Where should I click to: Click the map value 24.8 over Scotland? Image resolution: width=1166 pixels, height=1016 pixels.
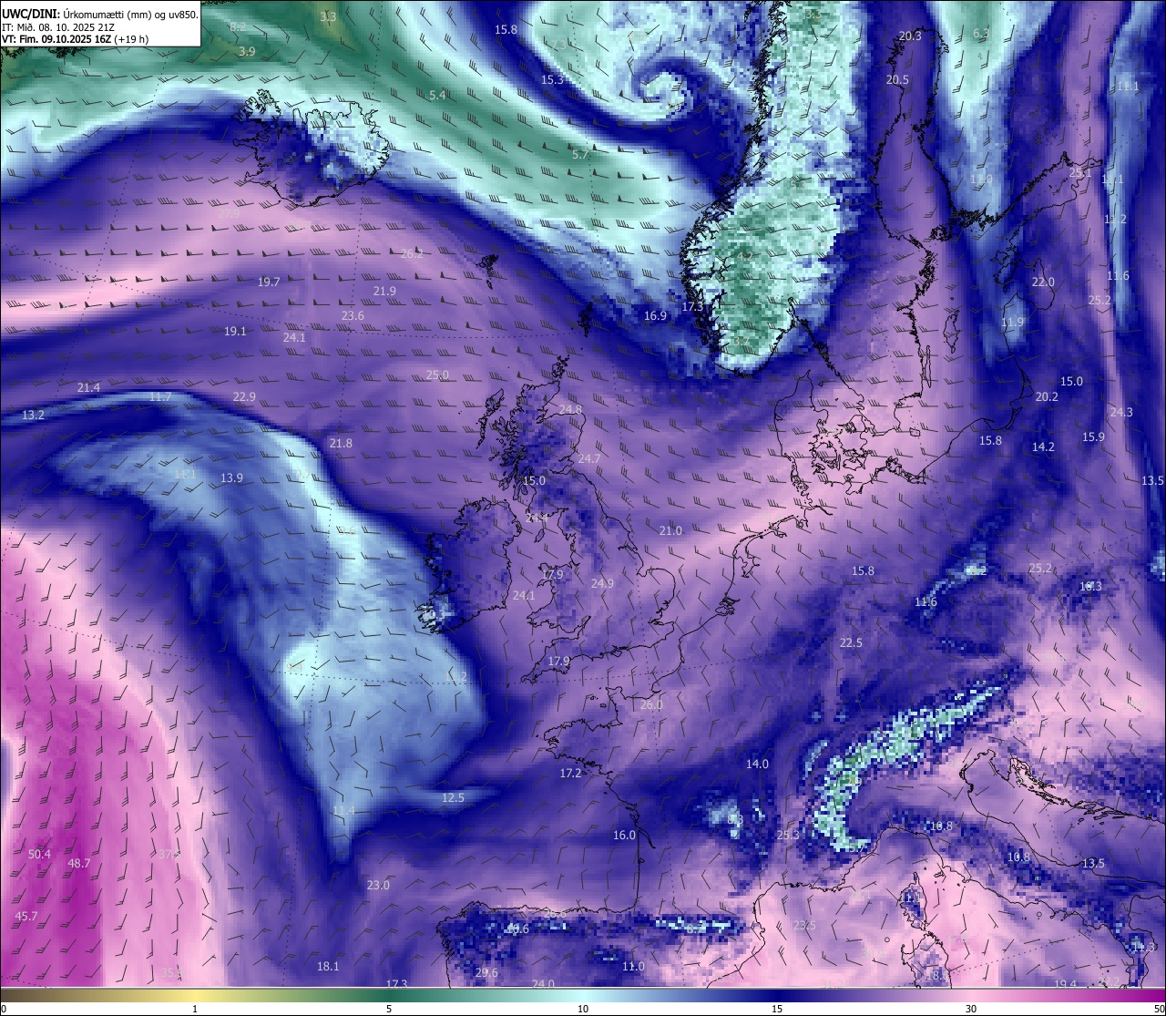570,410
